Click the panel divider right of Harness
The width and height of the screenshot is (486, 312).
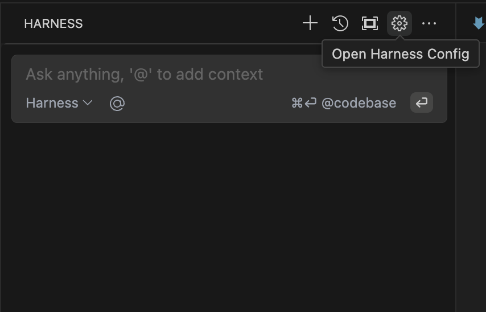456,171
